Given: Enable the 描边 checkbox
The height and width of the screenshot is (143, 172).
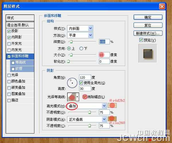Looking at the screenshot, I should 9,100.
